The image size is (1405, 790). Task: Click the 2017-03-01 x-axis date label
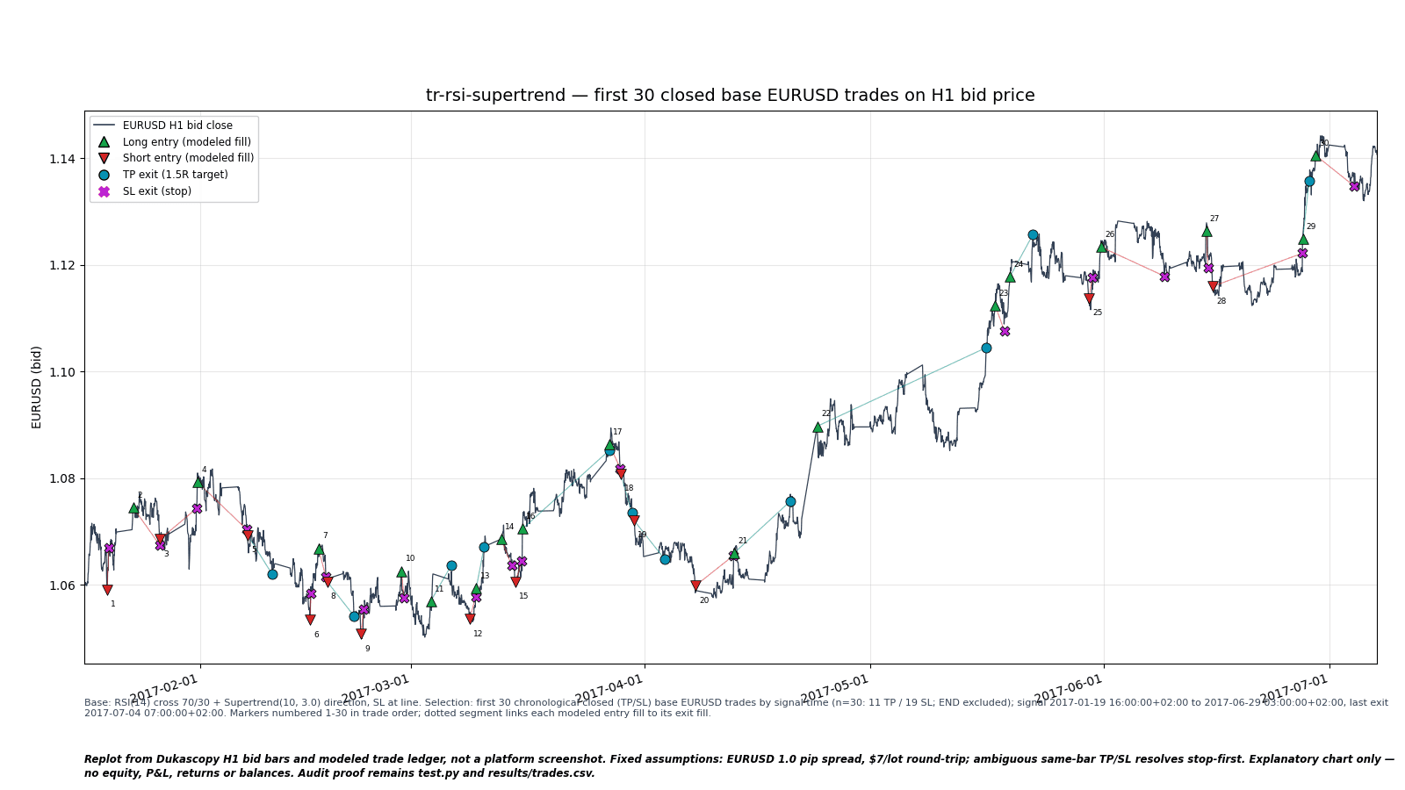point(376,689)
